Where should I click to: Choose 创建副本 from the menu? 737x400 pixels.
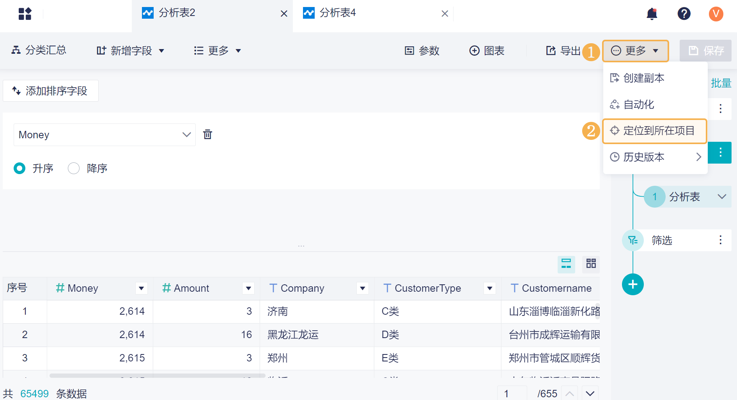coord(655,78)
